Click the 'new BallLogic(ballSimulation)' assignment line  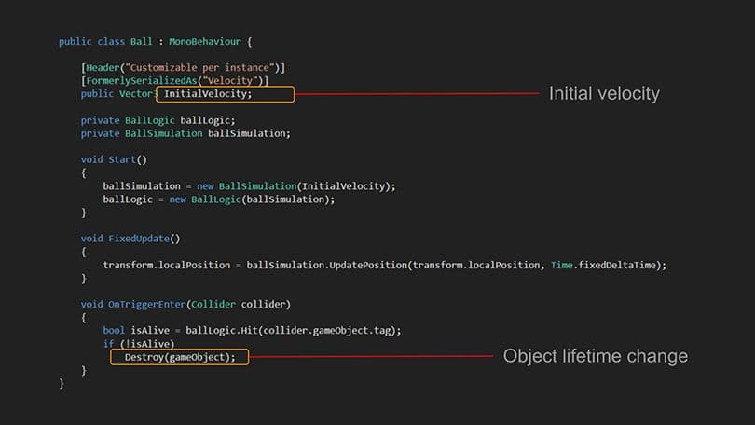[218, 199]
